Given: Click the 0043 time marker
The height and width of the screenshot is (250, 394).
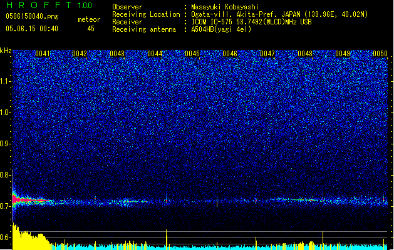Looking at the screenshot, I should click(117, 54).
